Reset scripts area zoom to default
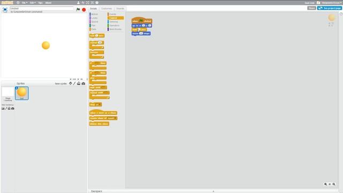Screen dimensions: 343x193 [x=330, y=184]
